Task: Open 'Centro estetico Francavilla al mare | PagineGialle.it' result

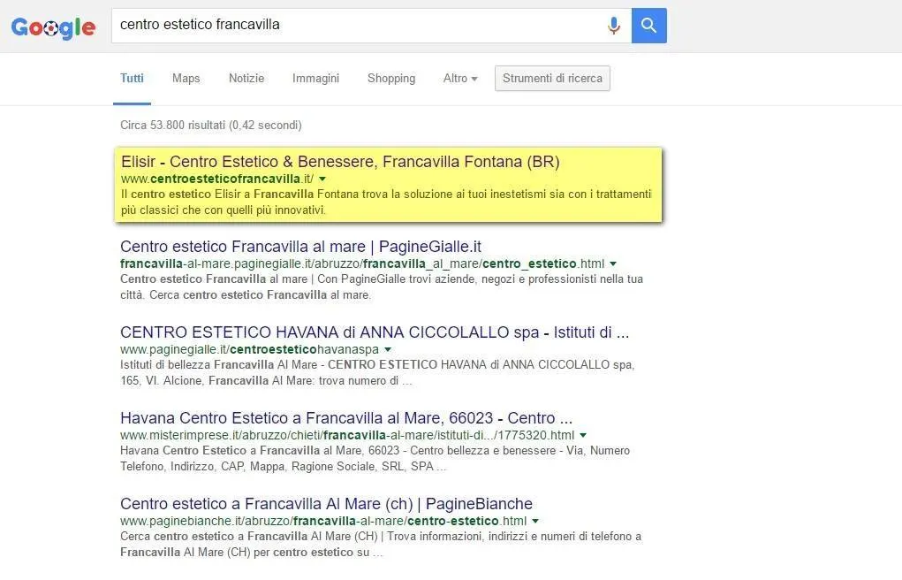Action: [x=300, y=247]
